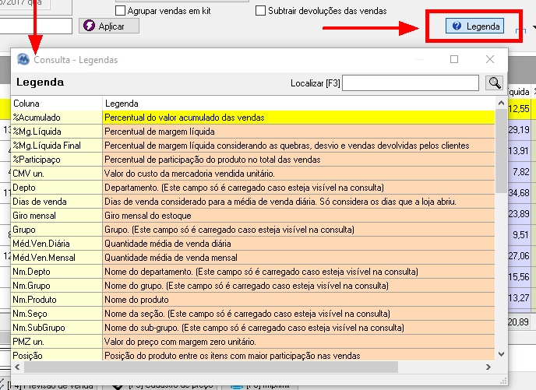This screenshot has width=536, height=390.
Task: Click the Aplicar button
Action: [109, 26]
